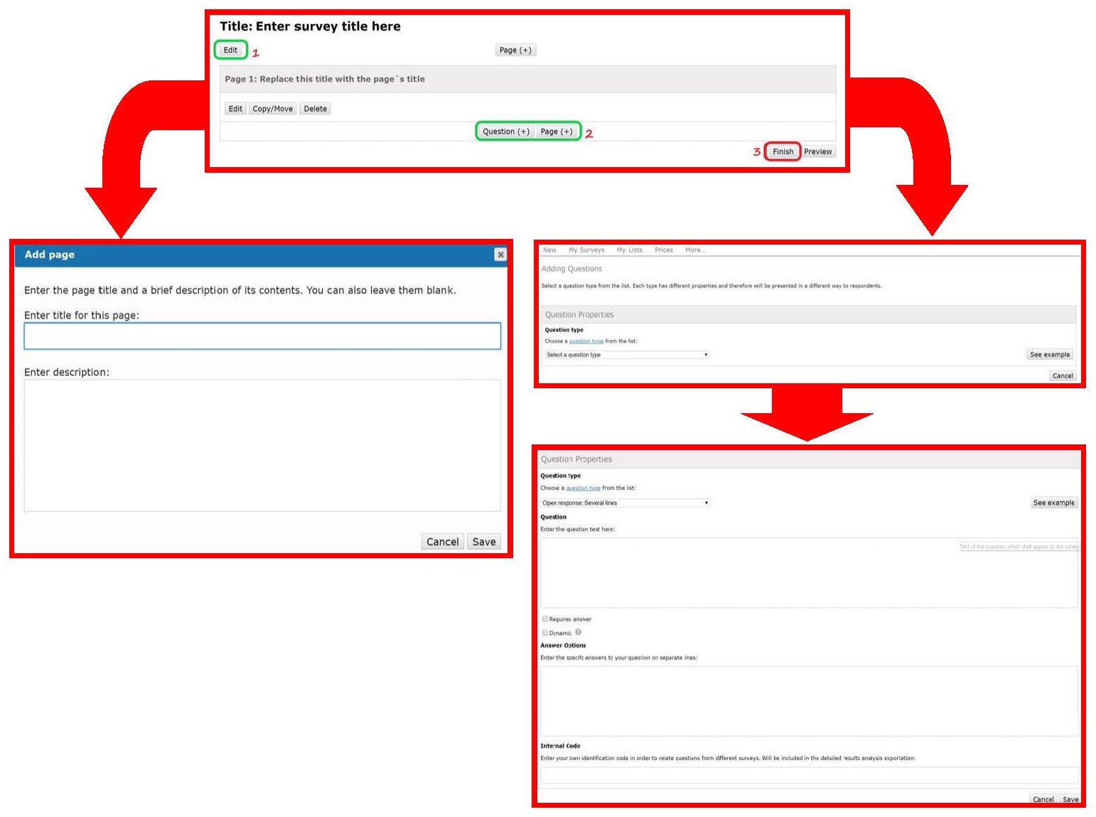Delete Page 1 with Delete button
The height and width of the screenshot is (817, 1096).
(316, 109)
